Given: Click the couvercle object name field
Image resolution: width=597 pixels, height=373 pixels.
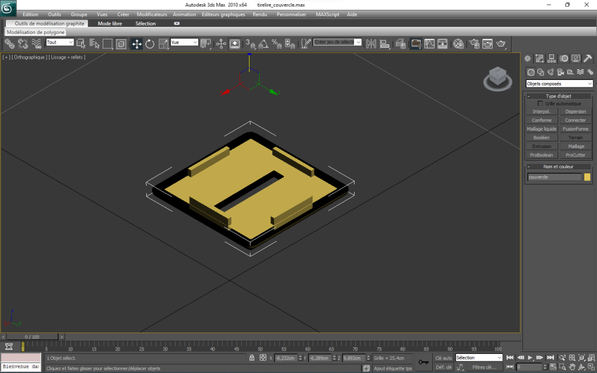Looking at the screenshot, I should tap(553, 177).
